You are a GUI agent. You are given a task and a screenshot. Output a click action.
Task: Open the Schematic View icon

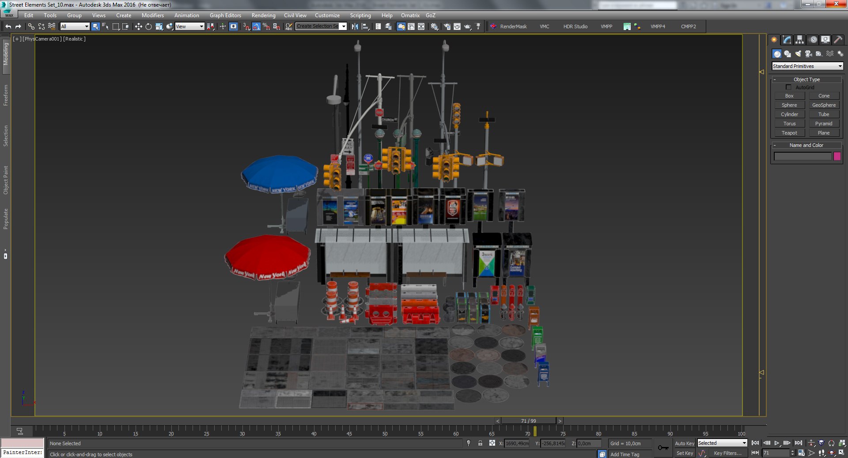click(x=421, y=26)
